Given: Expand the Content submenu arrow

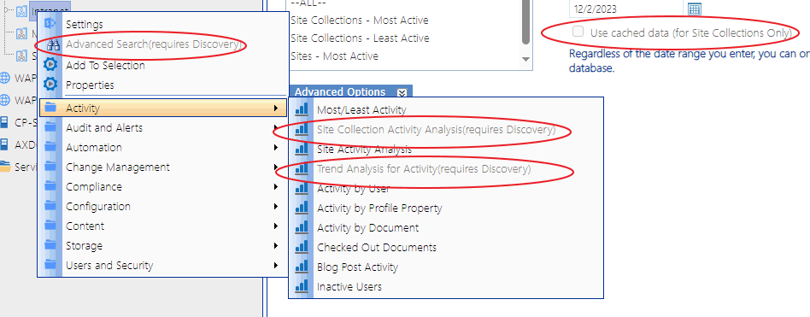Looking at the screenshot, I should 276,226.
